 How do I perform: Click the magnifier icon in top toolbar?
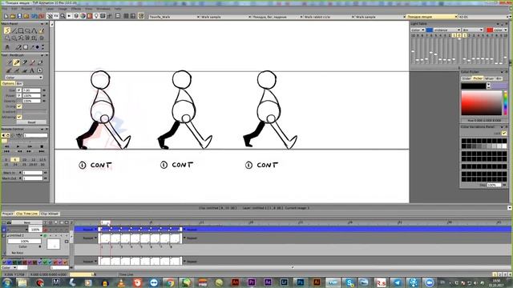(x=63, y=16)
